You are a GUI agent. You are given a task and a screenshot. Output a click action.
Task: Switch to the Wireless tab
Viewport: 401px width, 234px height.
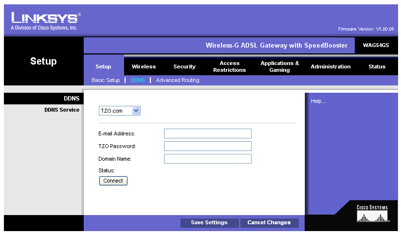click(144, 67)
